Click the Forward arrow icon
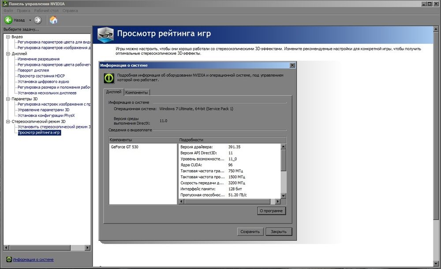The width and height of the screenshot is (441, 269). click(37, 20)
